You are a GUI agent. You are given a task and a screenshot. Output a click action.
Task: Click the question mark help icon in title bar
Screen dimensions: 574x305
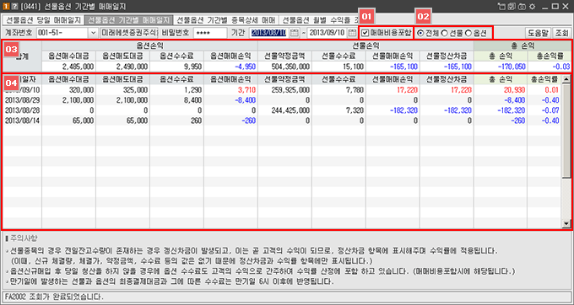point(14,6)
